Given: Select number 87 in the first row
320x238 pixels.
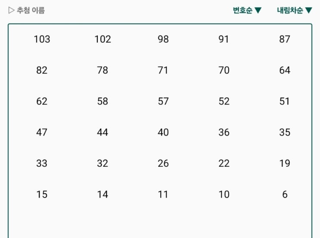Looking at the screenshot, I should click(x=285, y=39).
